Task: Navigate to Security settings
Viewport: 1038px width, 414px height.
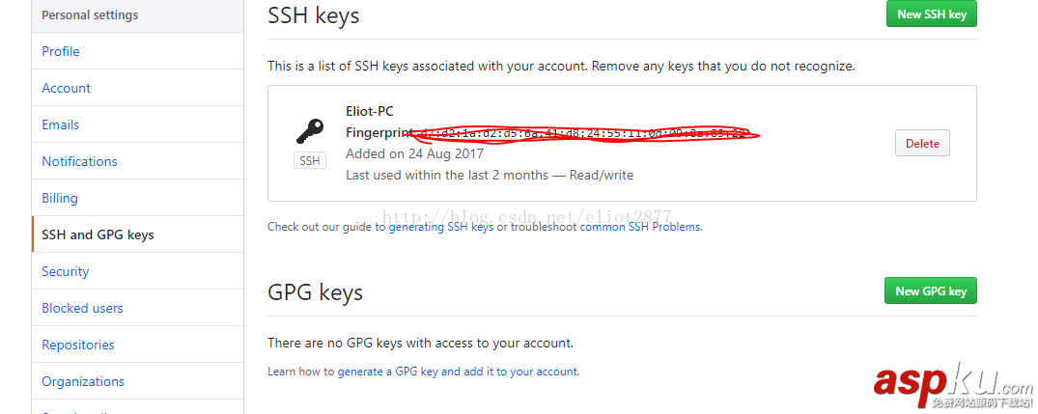Action: click(66, 271)
